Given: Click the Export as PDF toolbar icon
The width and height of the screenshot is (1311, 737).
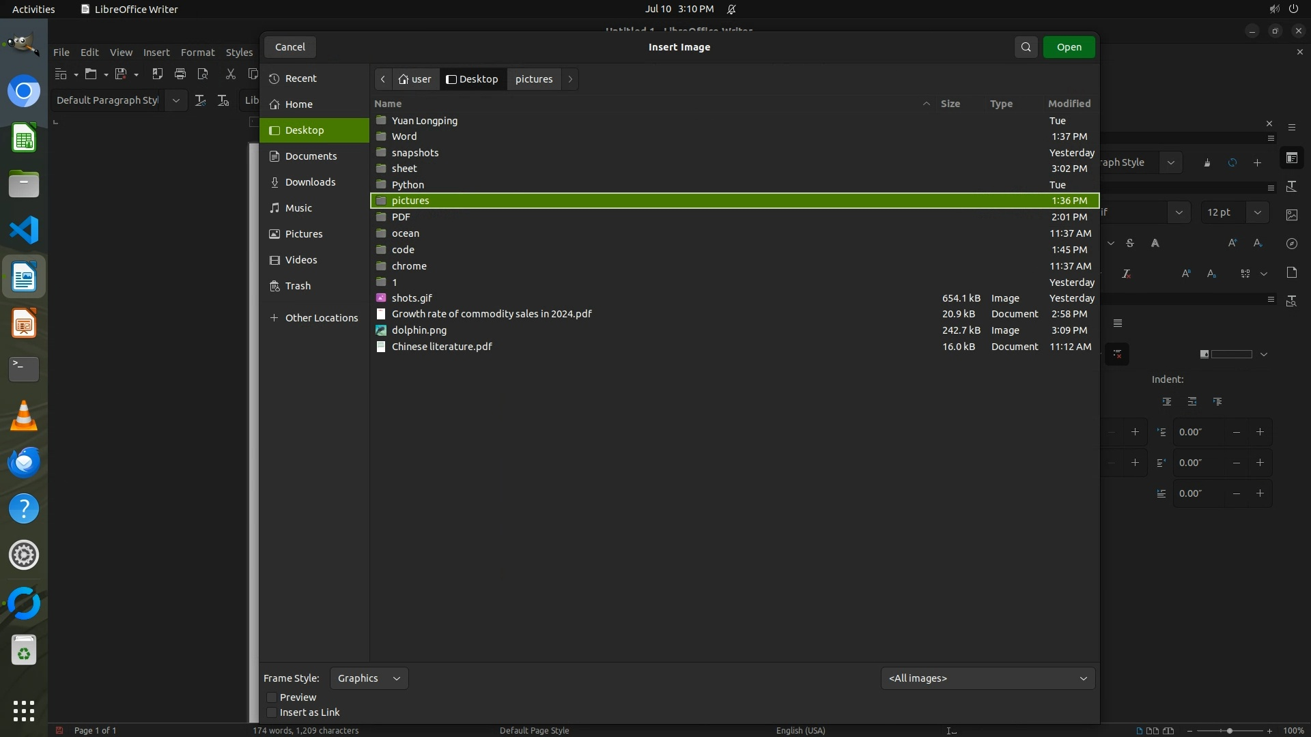Looking at the screenshot, I should tap(157, 74).
